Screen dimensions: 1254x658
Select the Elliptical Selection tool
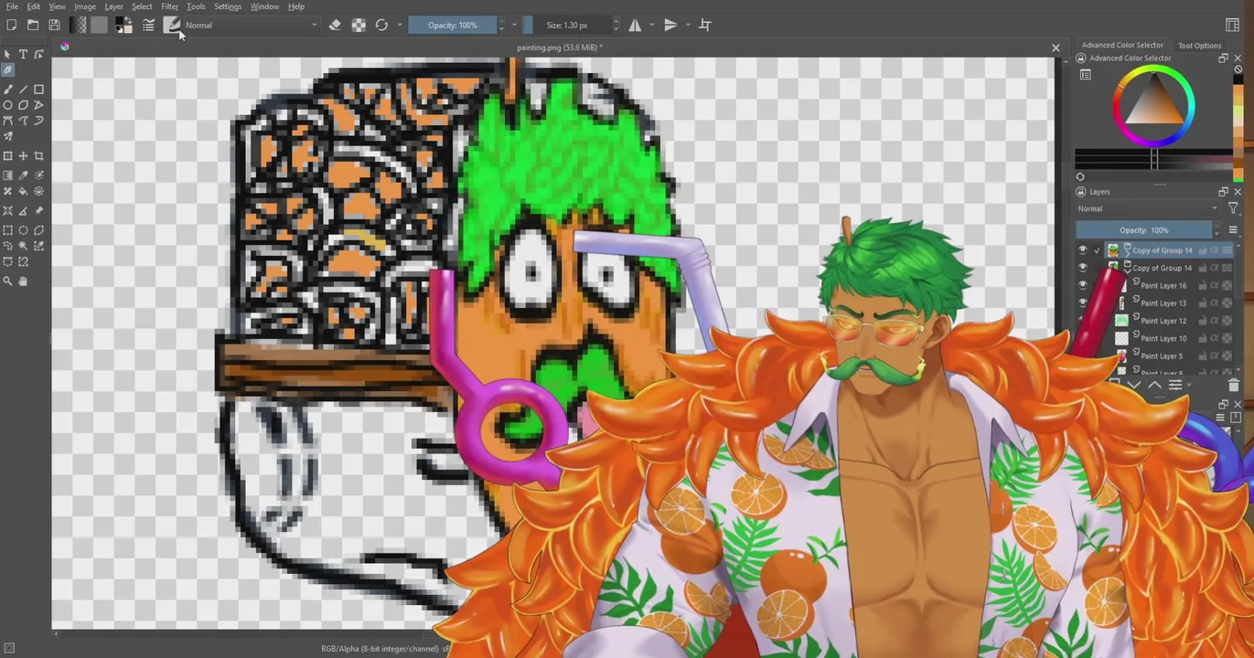coord(24,230)
